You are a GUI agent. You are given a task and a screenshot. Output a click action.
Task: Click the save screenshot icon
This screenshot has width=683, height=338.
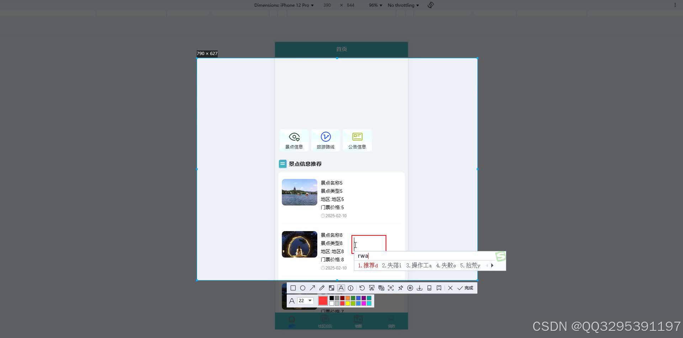pos(420,288)
